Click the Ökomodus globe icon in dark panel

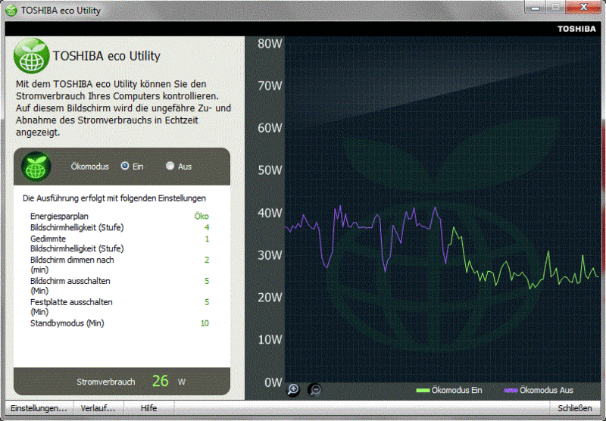35,167
